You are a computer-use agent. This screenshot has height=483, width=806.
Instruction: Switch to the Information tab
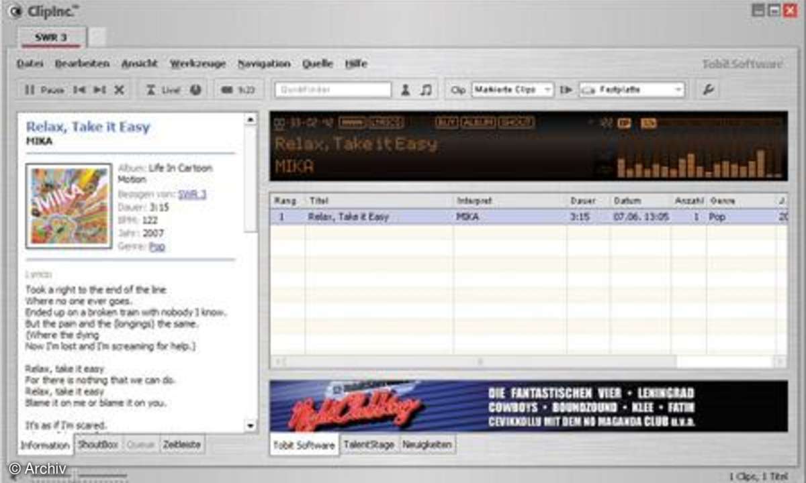[45, 445]
